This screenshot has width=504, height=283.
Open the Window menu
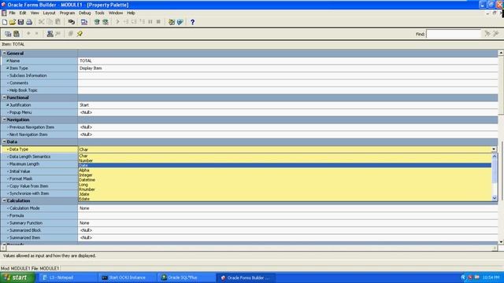(x=116, y=13)
